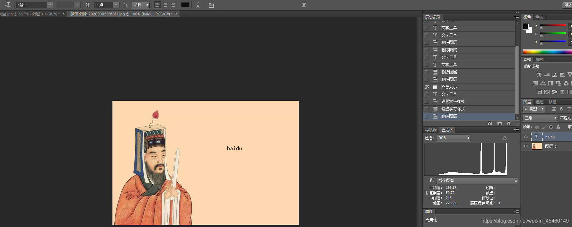Lock transparent pixels of layer
Viewport: 572px width, 227px height.
[x=537, y=127]
